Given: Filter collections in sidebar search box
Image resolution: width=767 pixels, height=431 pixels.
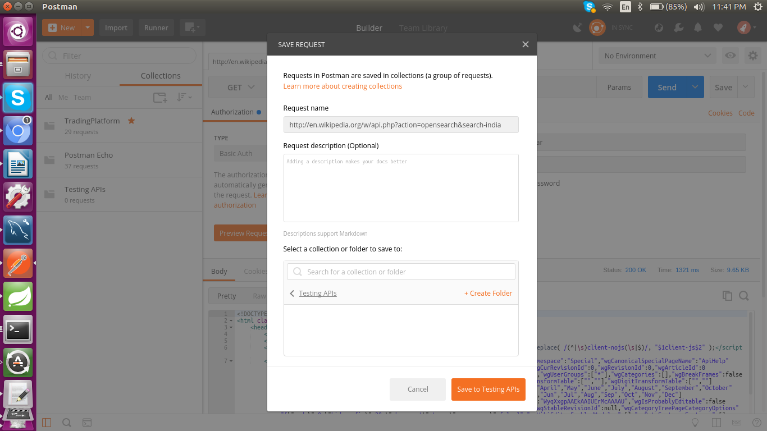Looking at the screenshot, I should pos(120,56).
